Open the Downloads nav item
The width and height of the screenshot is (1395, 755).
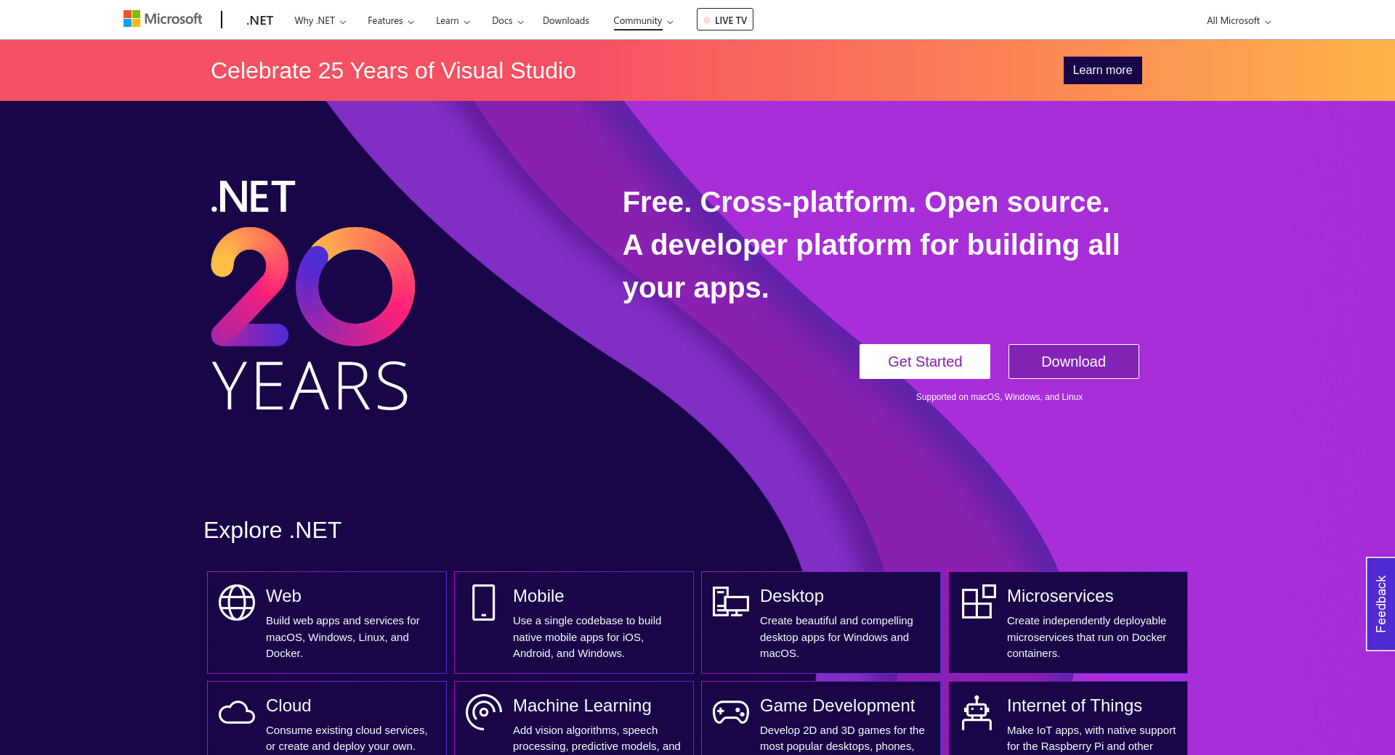pos(565,20)
